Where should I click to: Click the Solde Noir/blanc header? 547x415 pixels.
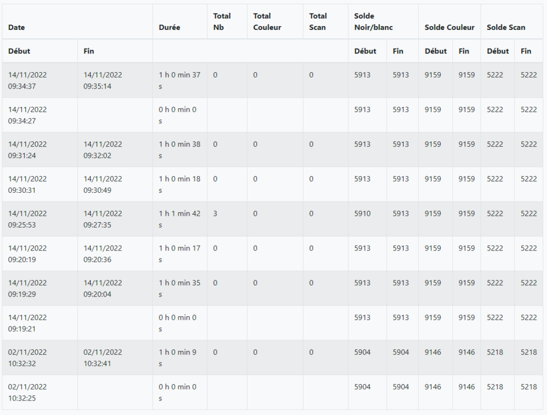373,21
